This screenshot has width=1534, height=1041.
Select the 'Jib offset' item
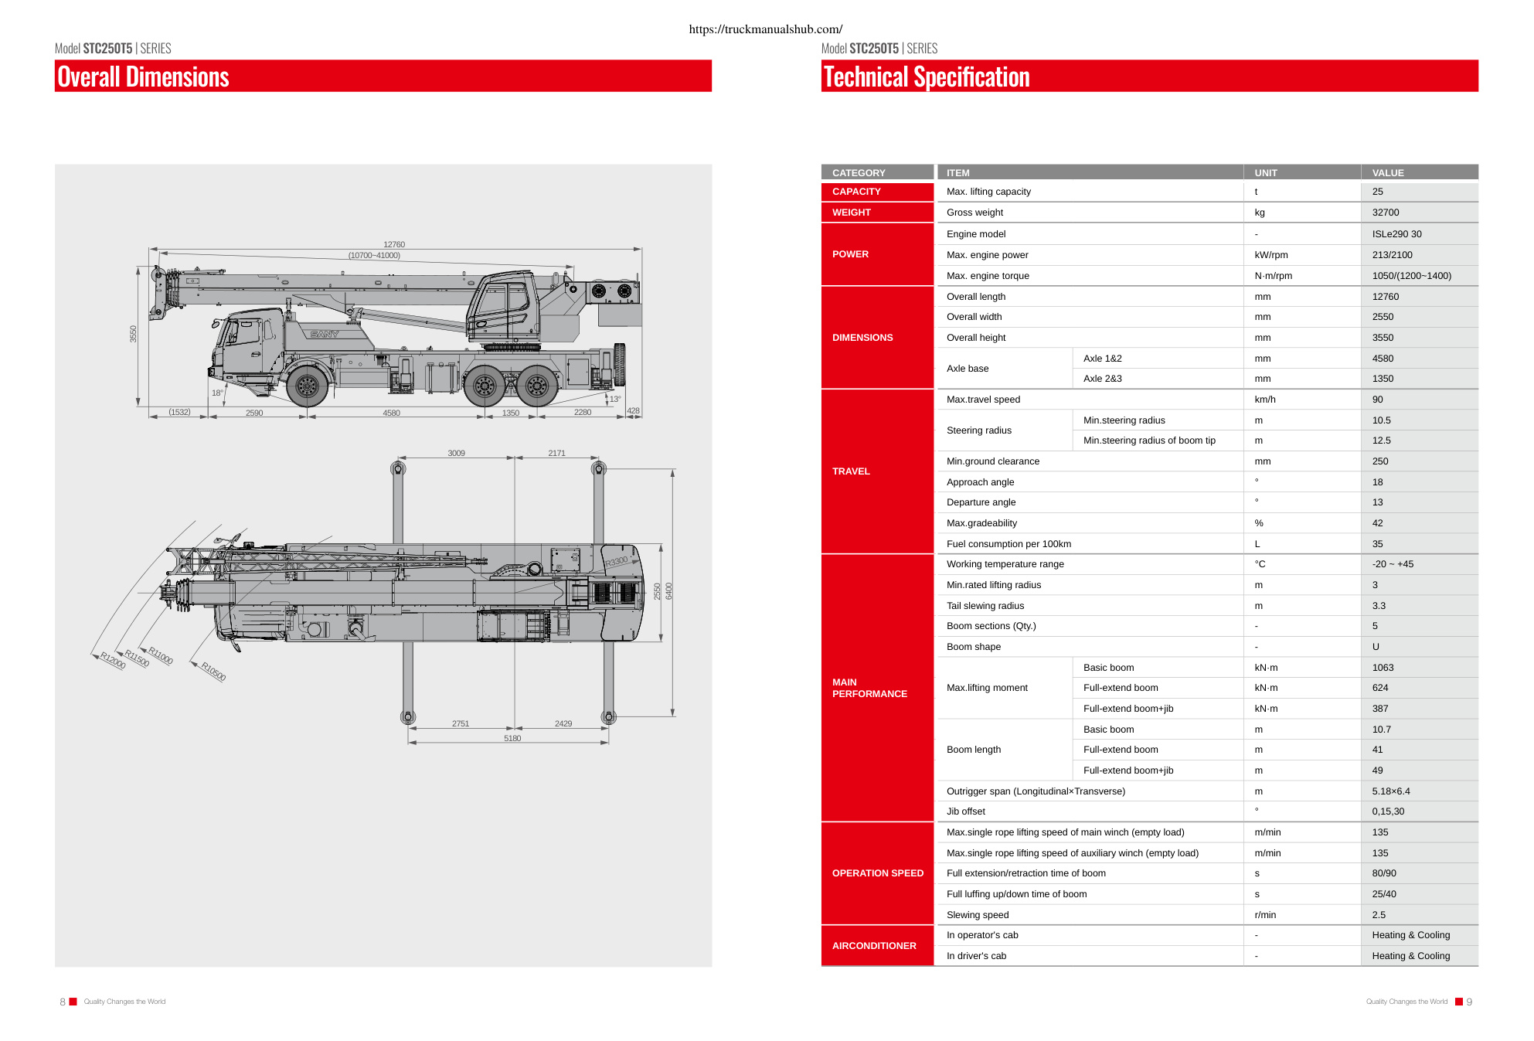coord(966,811)
